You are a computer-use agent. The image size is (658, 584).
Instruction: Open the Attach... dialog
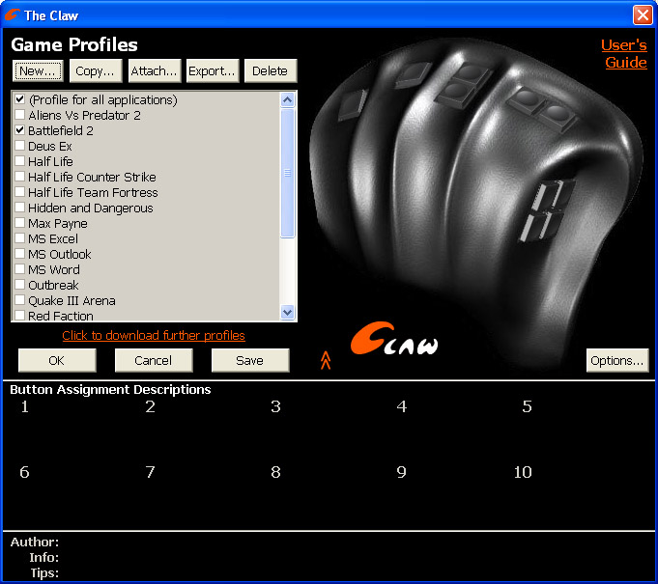point(154,70)
